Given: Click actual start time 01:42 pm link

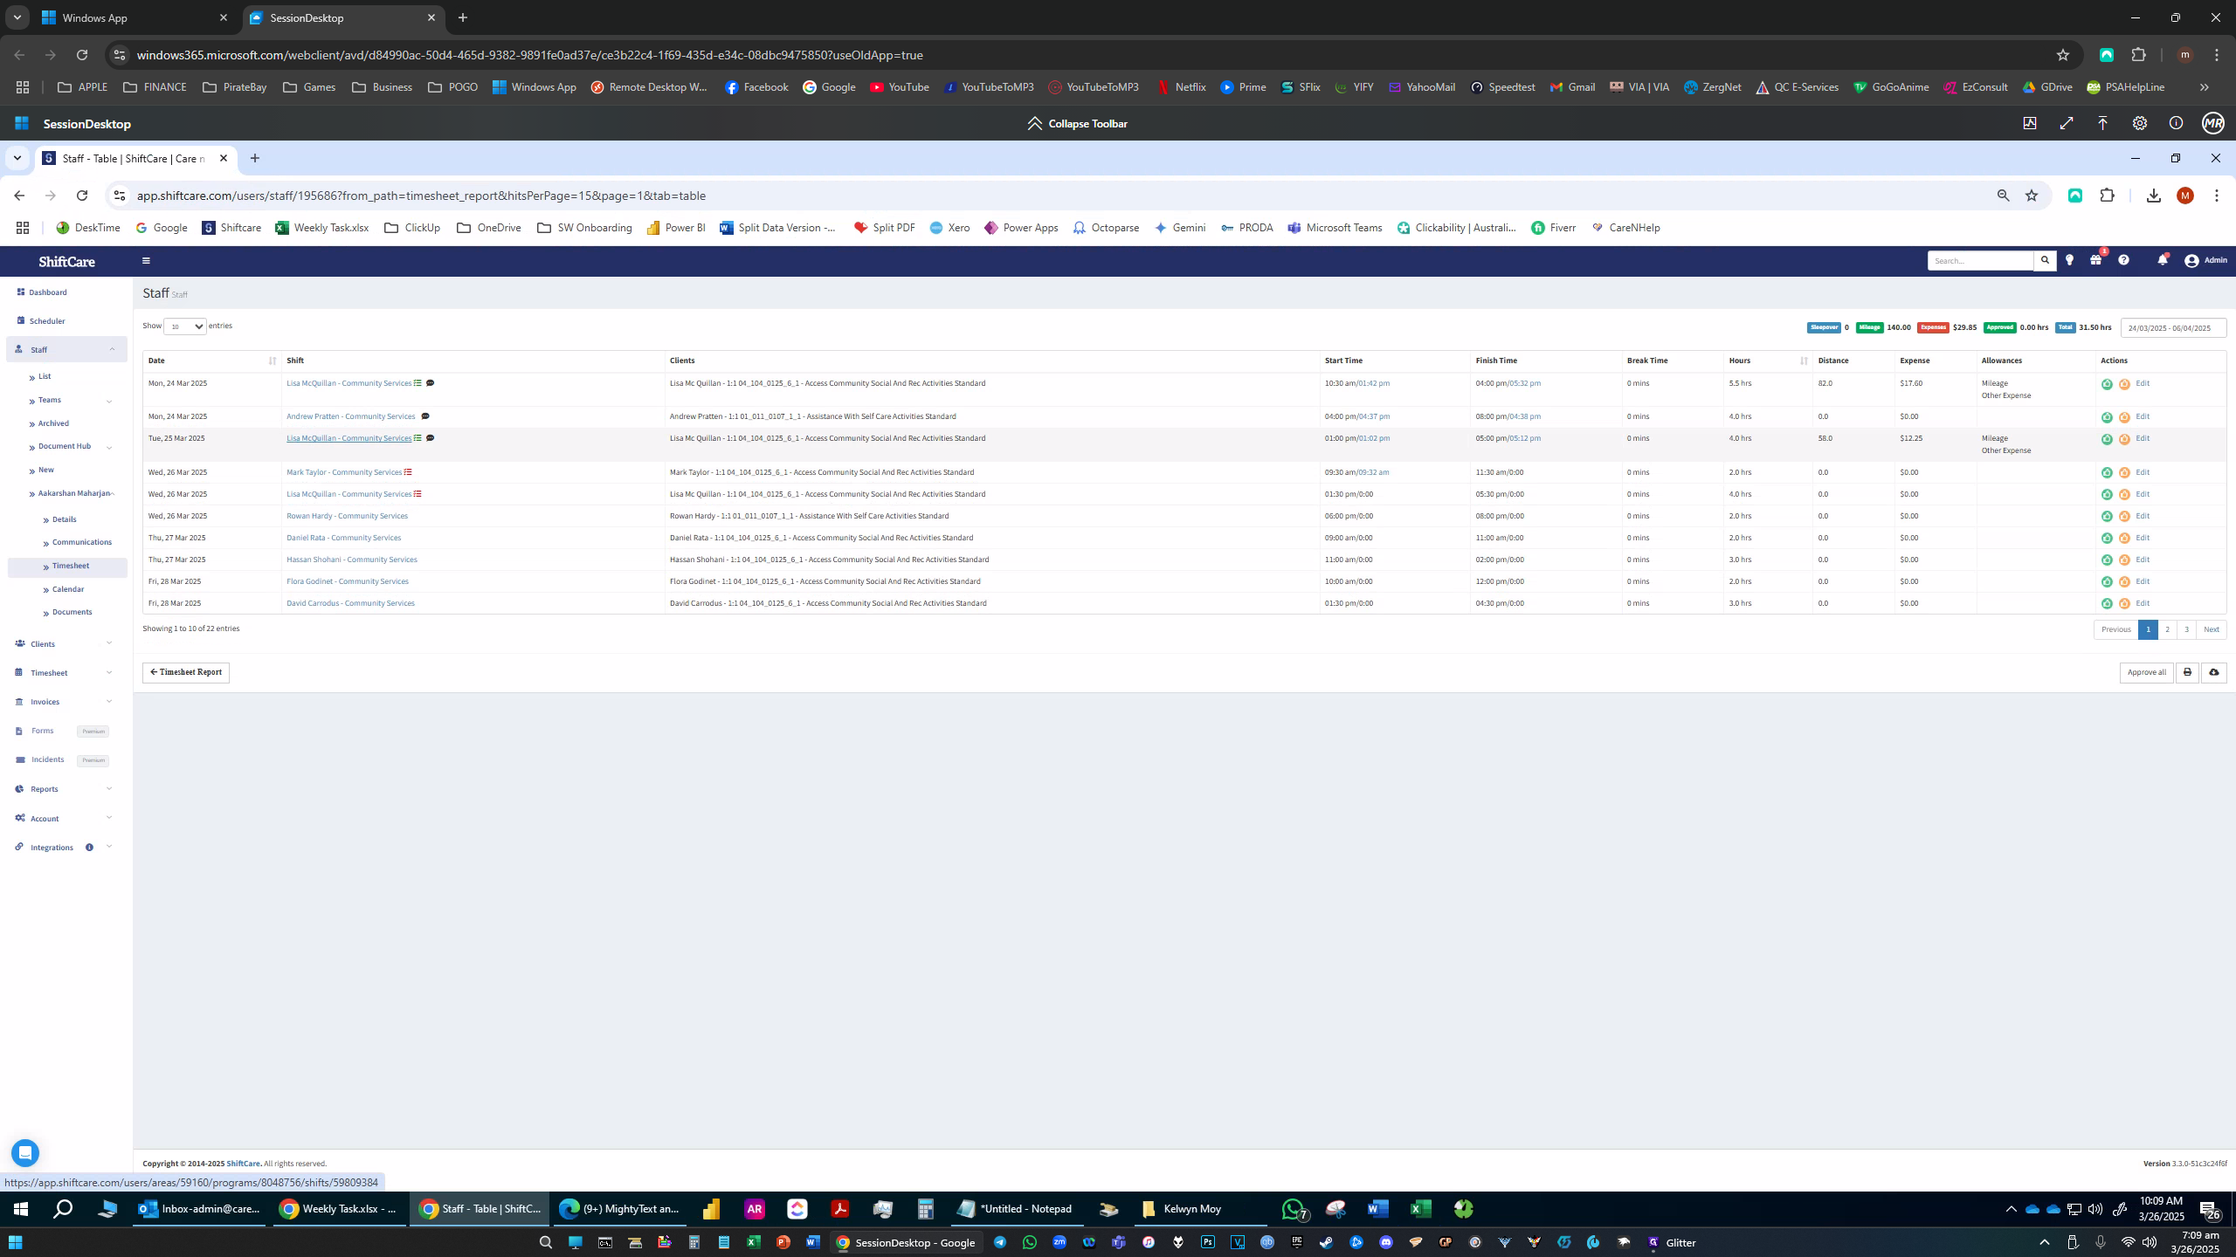Looking at the screenshot, I should point(1374,383).
